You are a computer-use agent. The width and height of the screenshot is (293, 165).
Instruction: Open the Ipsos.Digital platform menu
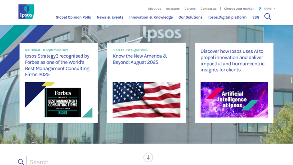click(x=228, y=17)
